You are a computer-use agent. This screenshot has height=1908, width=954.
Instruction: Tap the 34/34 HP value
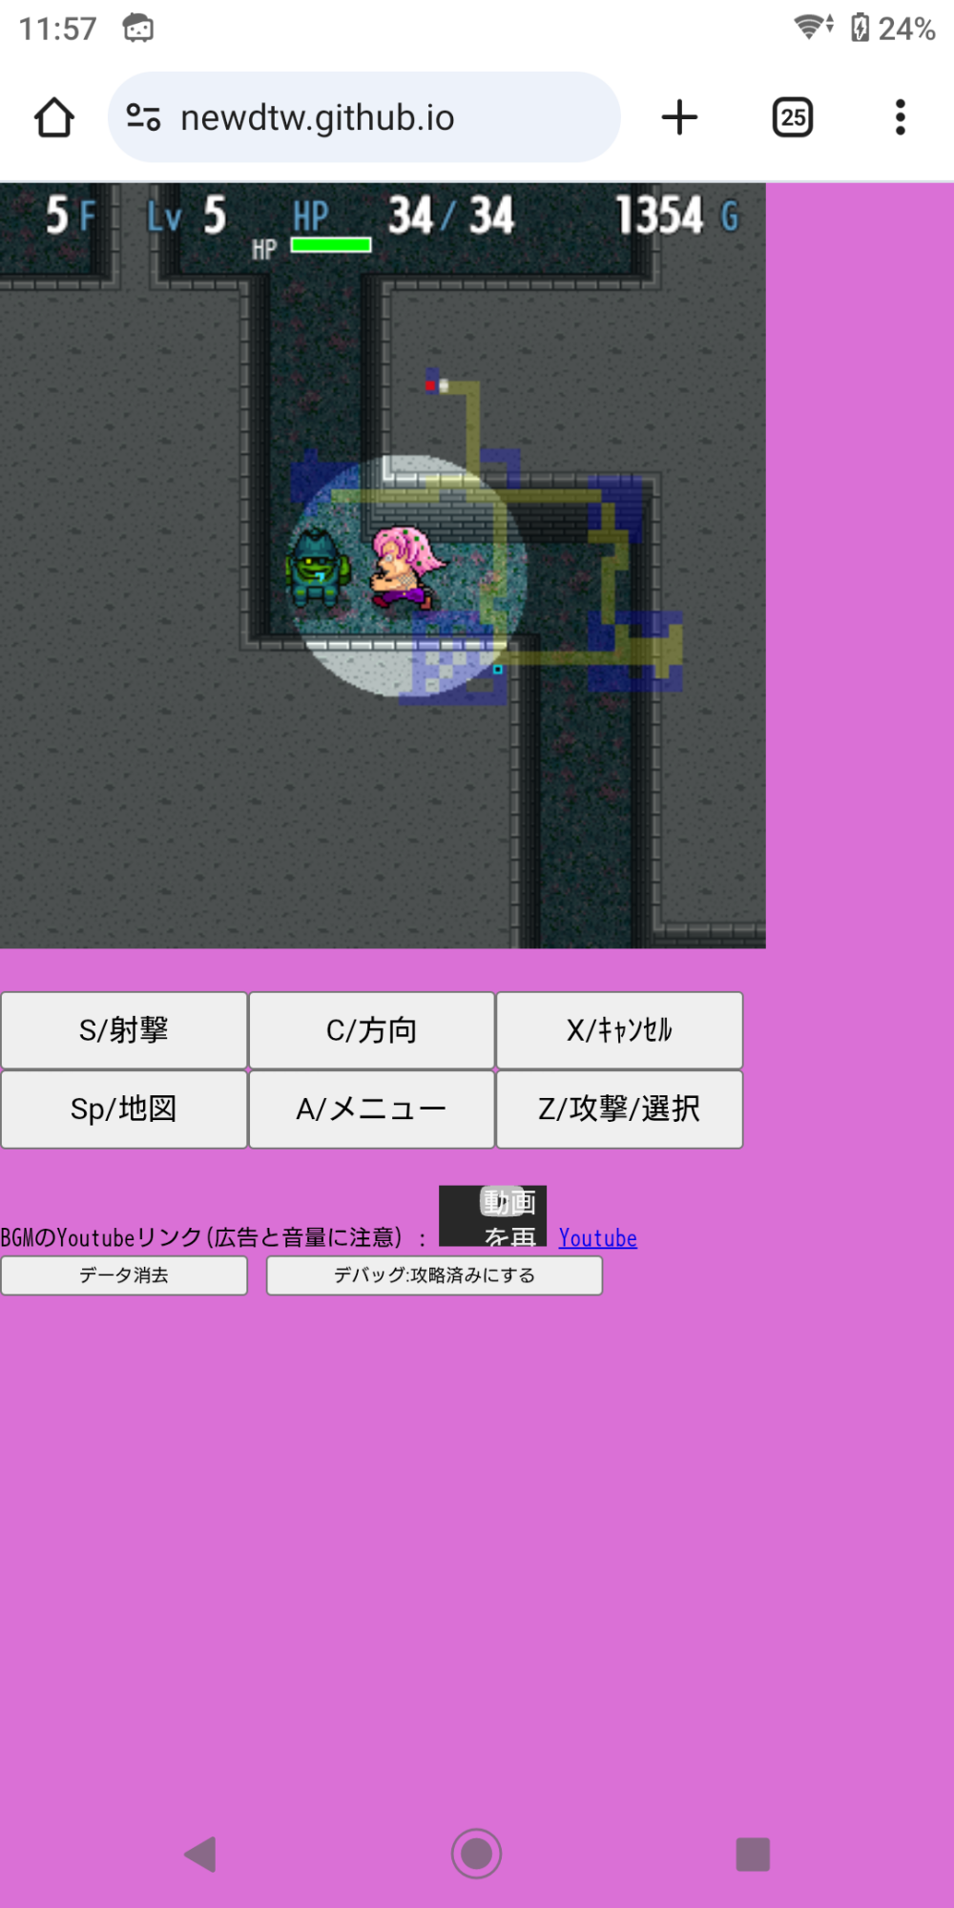point(451,216)
